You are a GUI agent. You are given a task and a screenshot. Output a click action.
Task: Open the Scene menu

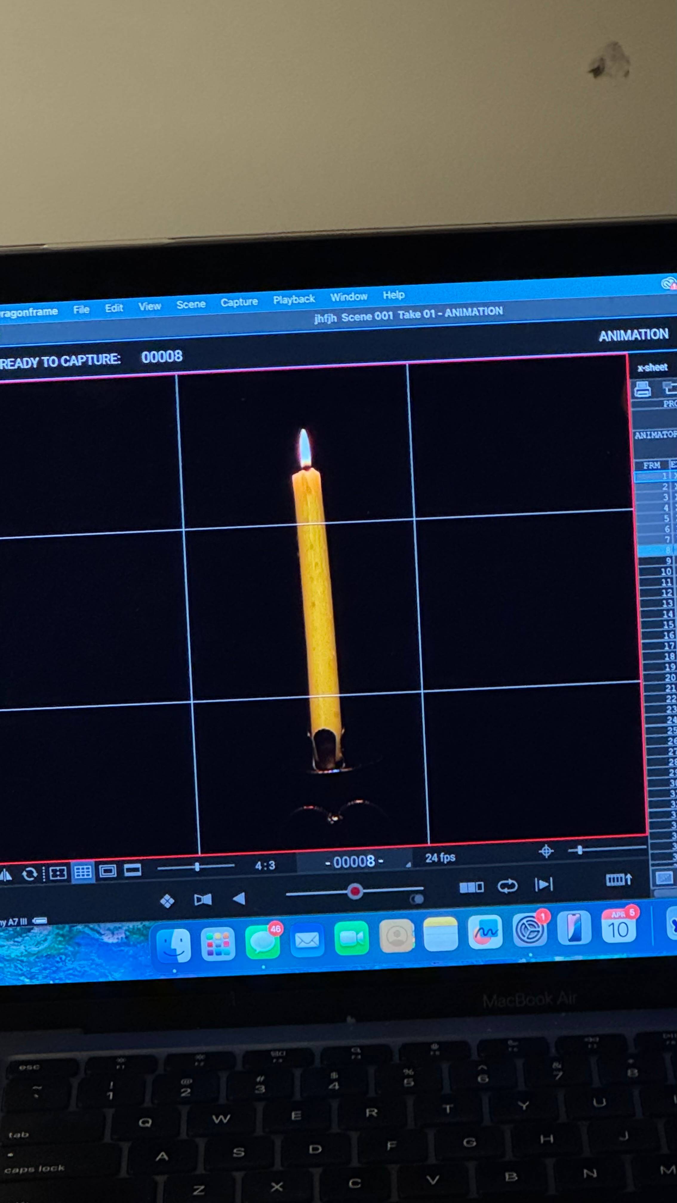point(191,304)
